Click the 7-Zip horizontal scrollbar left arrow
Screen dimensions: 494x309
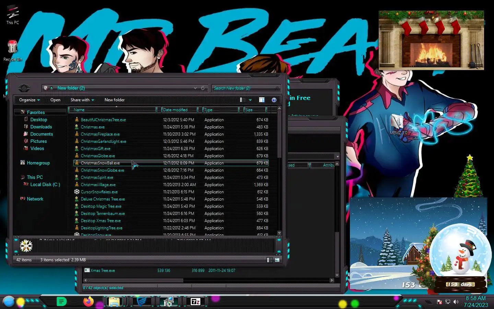pos(85,280)
